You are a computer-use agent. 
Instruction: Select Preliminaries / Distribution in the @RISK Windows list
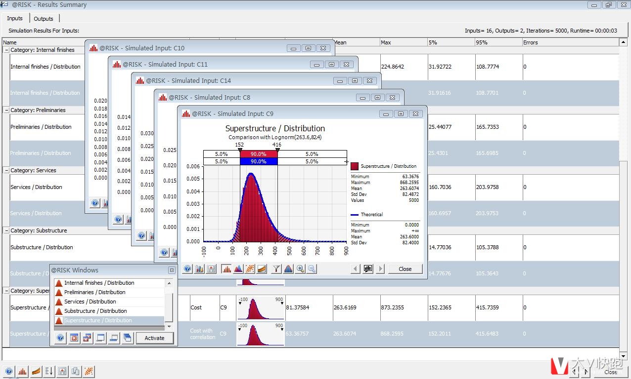(x=94, y=292)
